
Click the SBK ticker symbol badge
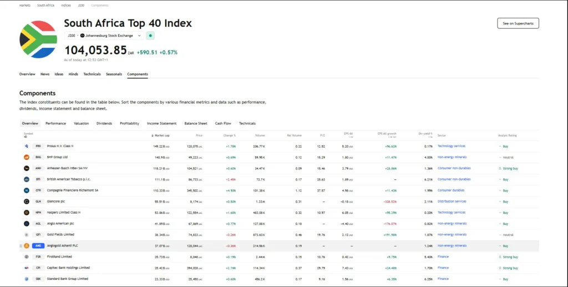click(38, 279)
